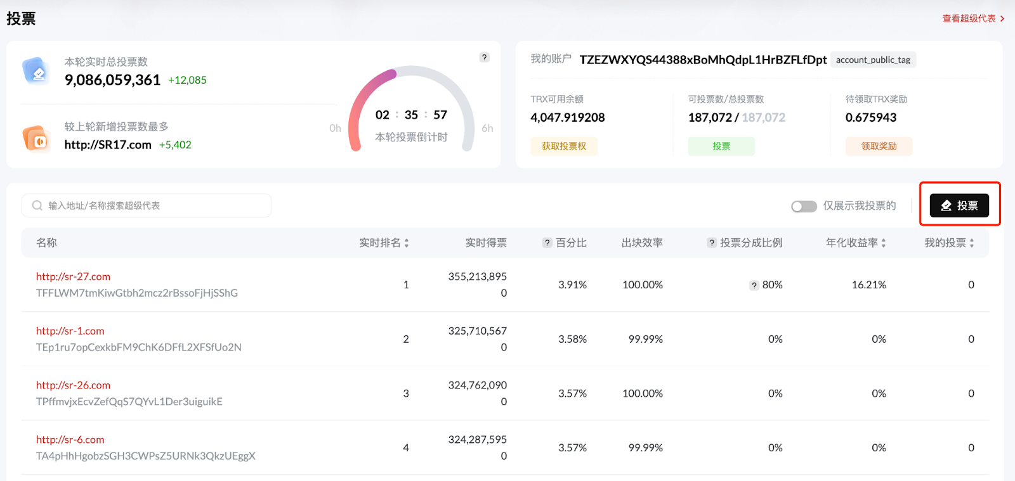Click green 投票 button under votes count

721,146
